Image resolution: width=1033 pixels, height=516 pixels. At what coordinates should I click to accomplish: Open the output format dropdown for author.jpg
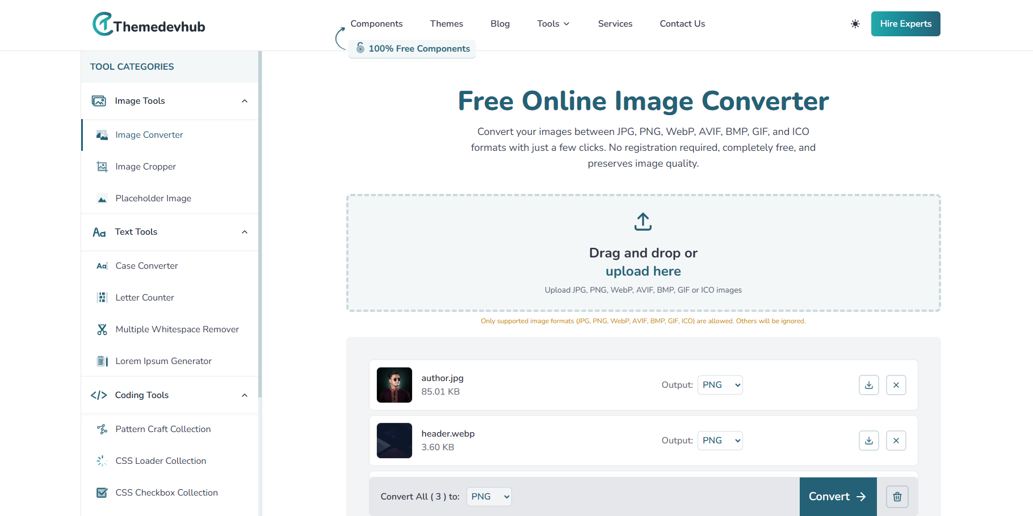coord(720,385)
